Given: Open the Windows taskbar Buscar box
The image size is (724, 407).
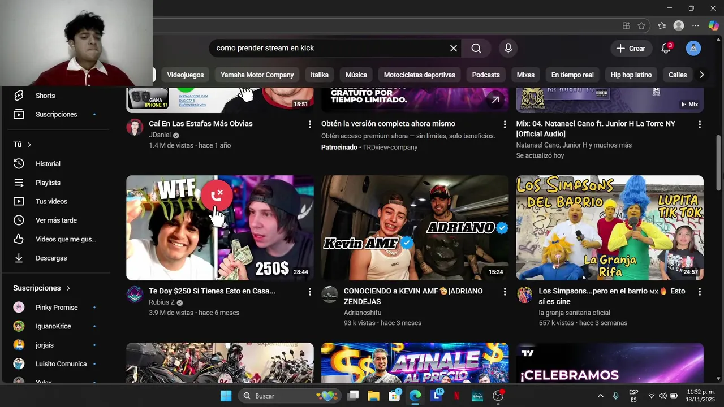Looking at the screenshot, I should point(289,396).
